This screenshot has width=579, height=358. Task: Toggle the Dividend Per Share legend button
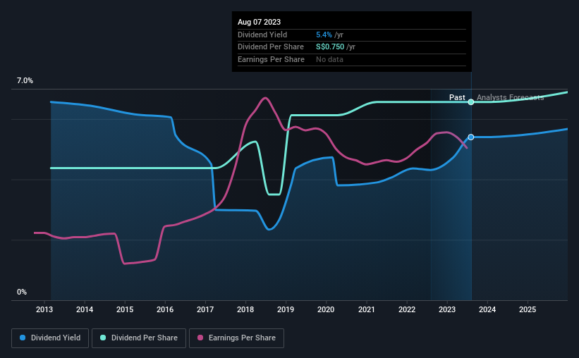(139, 338)
